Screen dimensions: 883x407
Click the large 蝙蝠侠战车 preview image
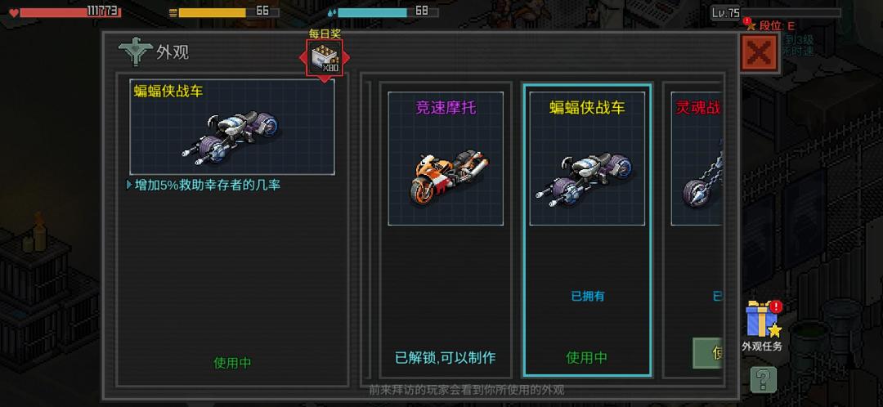point(232,127)
